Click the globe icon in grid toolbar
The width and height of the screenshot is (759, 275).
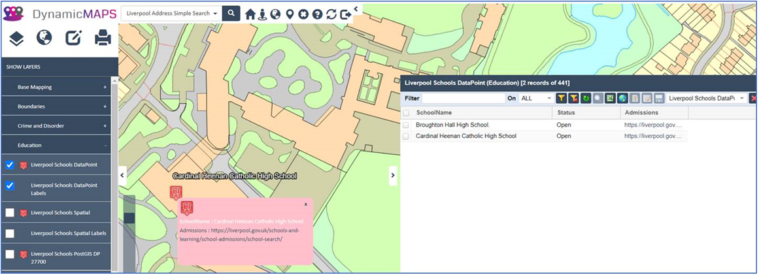tap(622, 98)
